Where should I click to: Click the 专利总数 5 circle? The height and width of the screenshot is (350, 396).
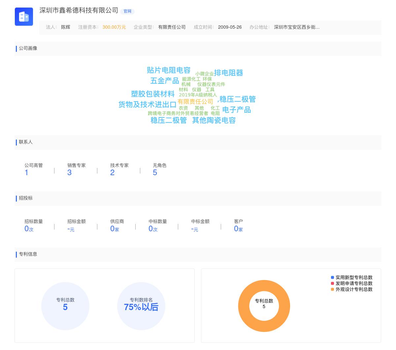coord(65,306)
